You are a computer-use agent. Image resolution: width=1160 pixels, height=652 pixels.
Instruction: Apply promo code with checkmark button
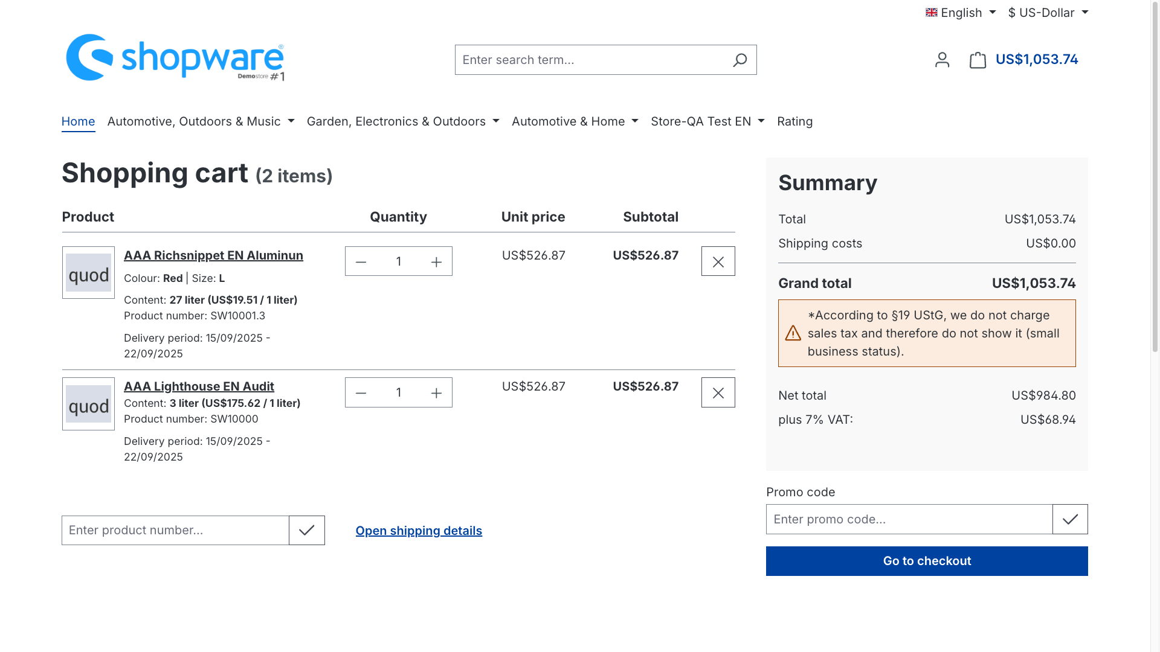tap(1070, 519)
